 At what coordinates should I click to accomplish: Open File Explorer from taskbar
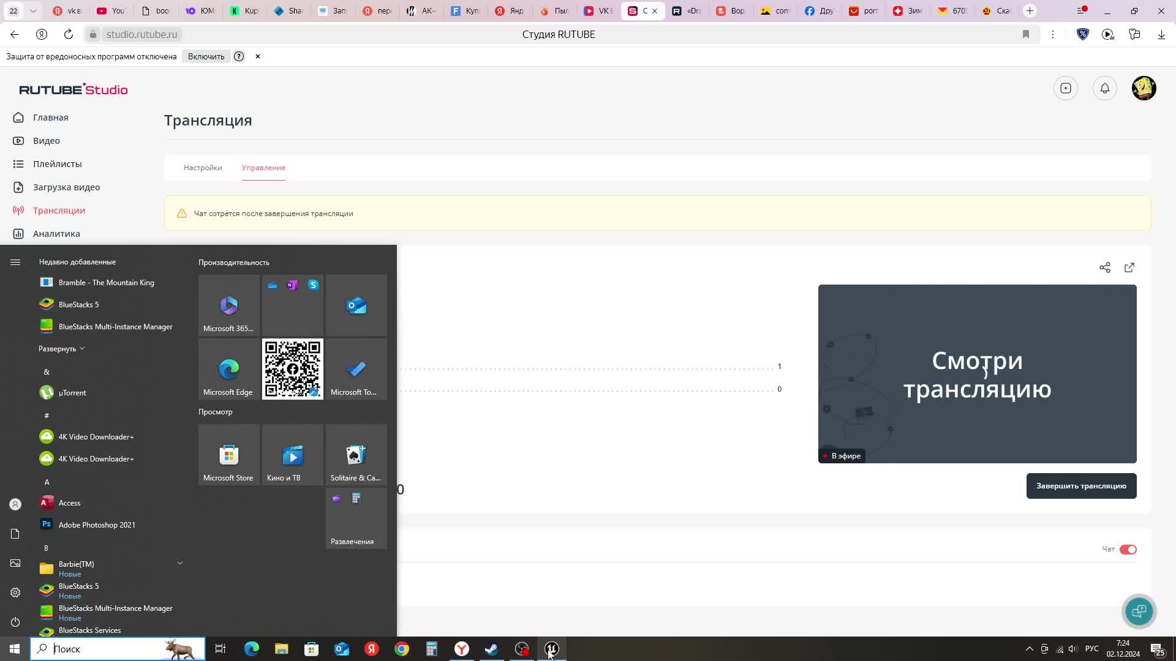pyautogui.click(x=281, y=649)
